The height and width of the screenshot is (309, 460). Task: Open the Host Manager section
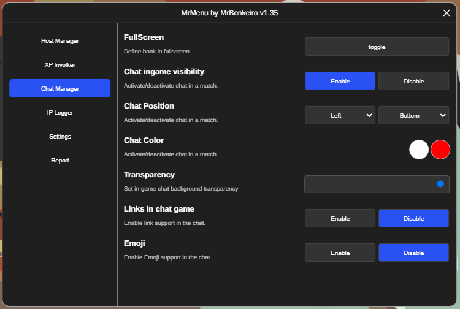pos(60,40)
